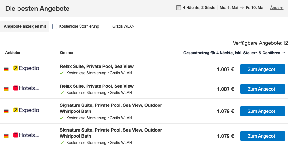Image resolution: width=289 pixels, height=149 pixels.
Task: Tick the Gratis WLAN filter checkbox
Action: (108, 26)
